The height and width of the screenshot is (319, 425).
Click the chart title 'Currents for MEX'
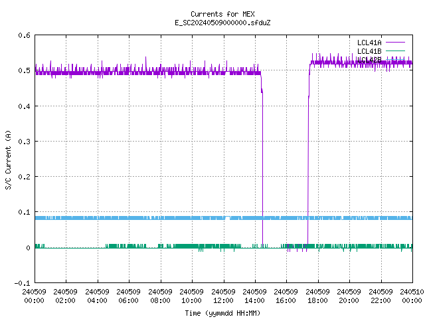[222, 14]
